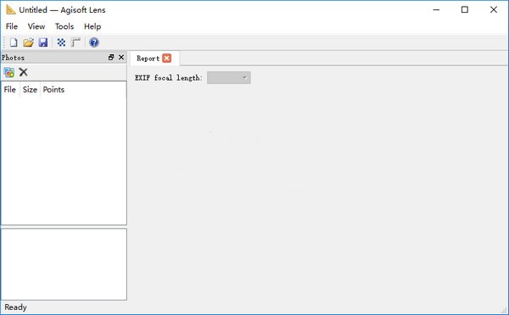The image size is (509, 315).
Task: Remove photos with the black X icon
Action: [x=24, y=72]
